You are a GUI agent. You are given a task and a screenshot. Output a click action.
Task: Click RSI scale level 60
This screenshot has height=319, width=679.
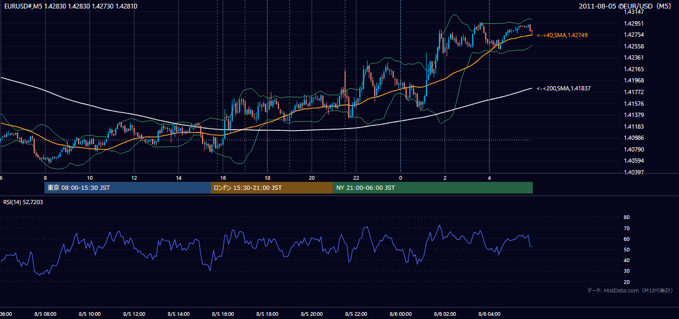point(626,239)
